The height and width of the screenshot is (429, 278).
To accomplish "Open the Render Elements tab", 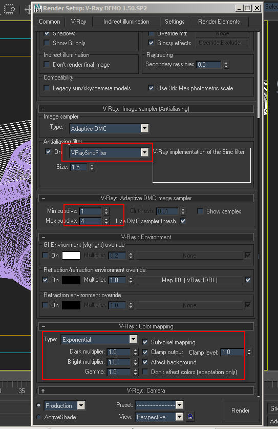I will pyautogui.click(x=219, y=22).
